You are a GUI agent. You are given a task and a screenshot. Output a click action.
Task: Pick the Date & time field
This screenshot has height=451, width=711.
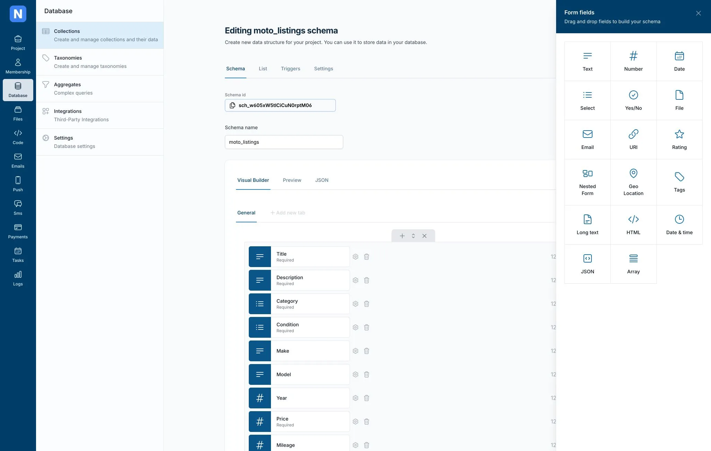tap(679, 225)
